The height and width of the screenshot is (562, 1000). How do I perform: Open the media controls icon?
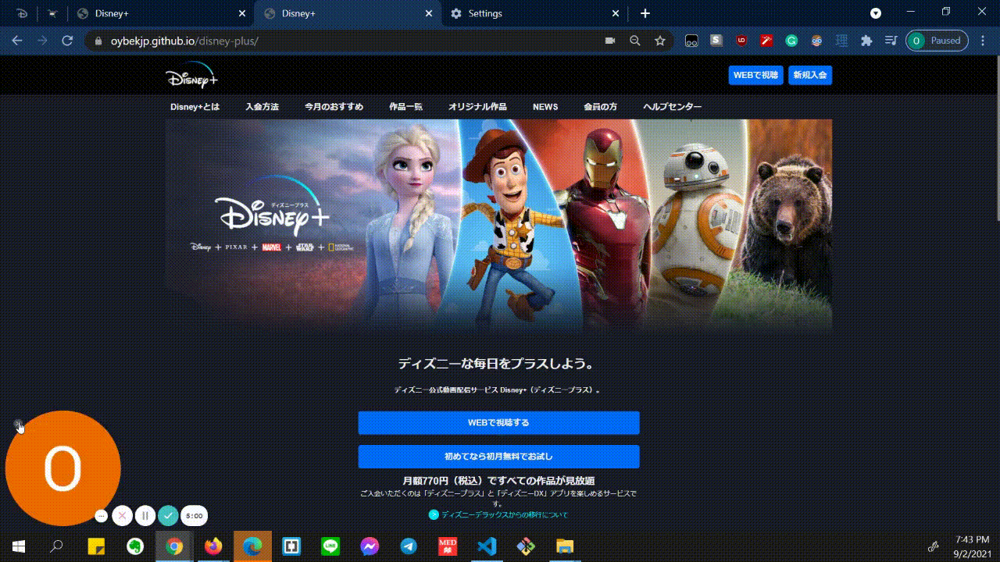pyautogui.click(x=891, y=41)
